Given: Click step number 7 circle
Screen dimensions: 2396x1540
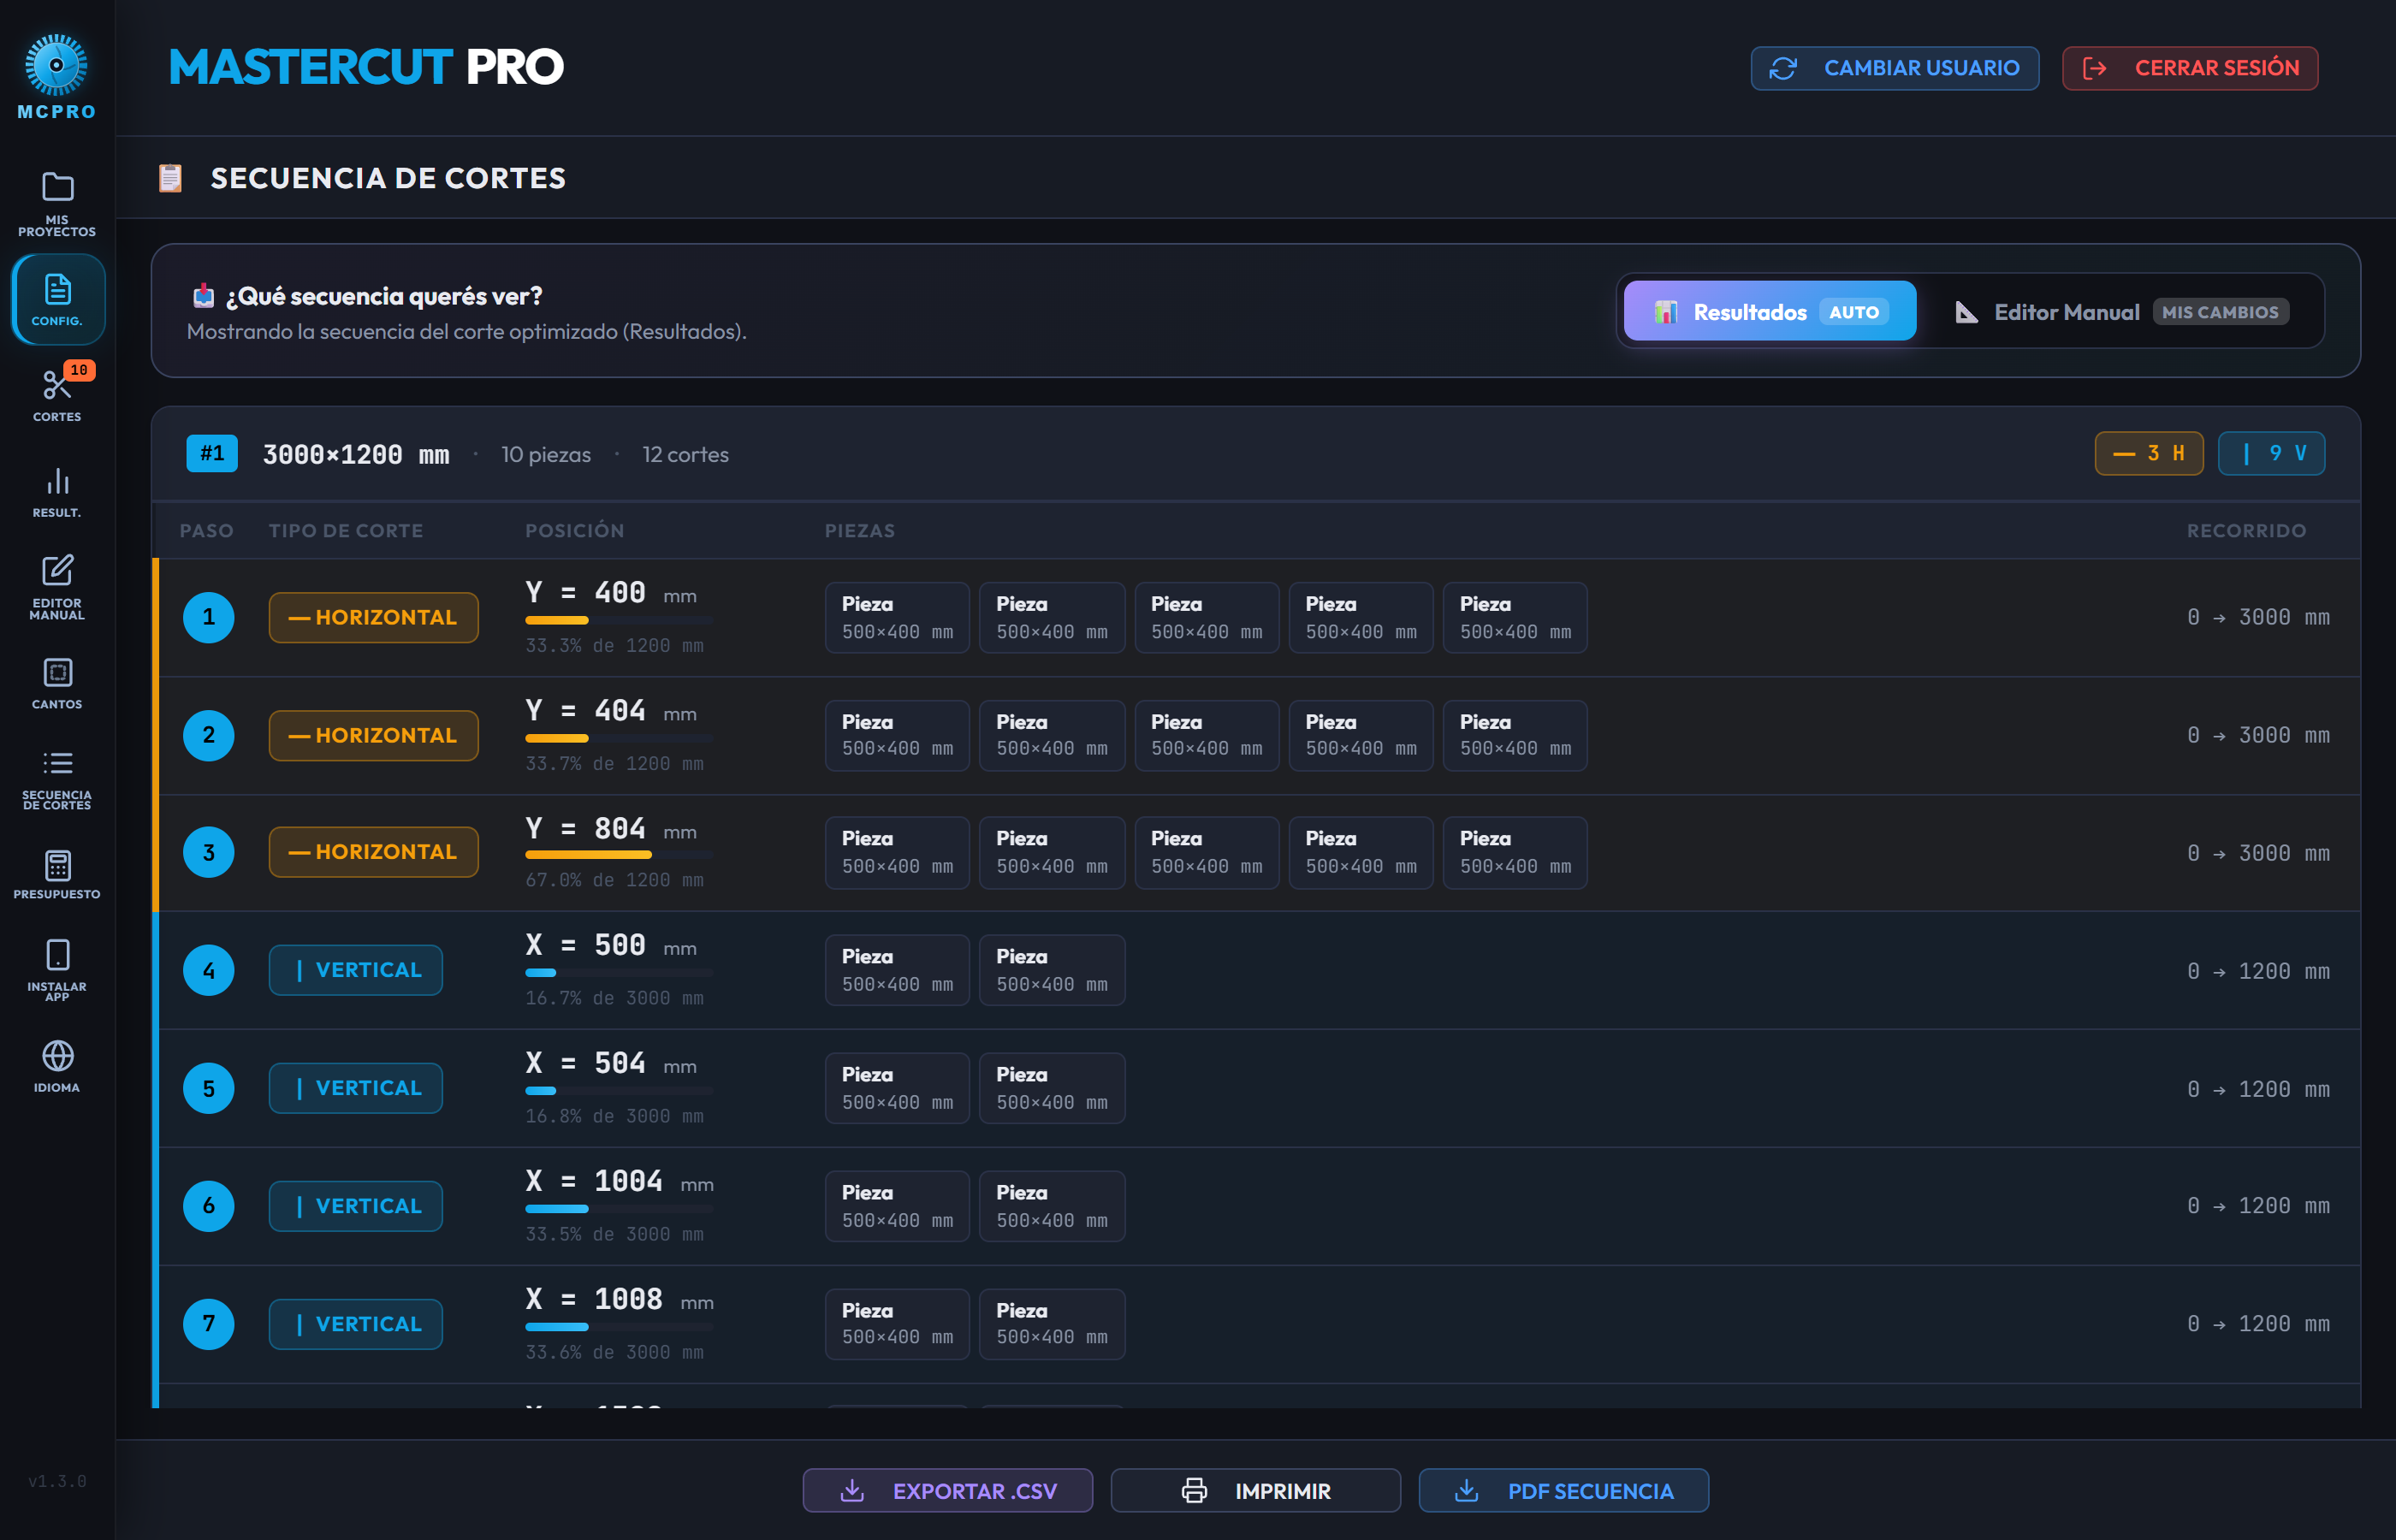Looking at the screenshot, I should (209, 1324).
